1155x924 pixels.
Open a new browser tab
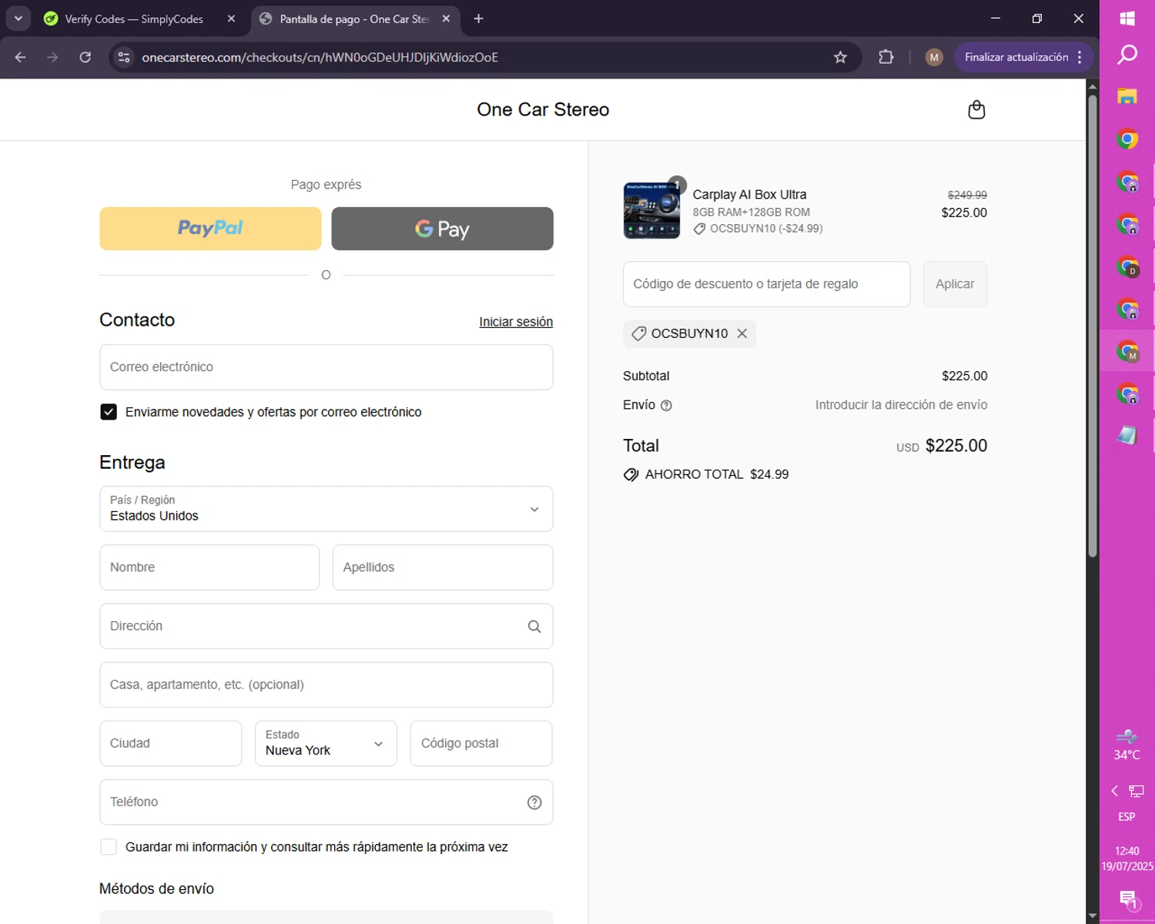(478, 18)
